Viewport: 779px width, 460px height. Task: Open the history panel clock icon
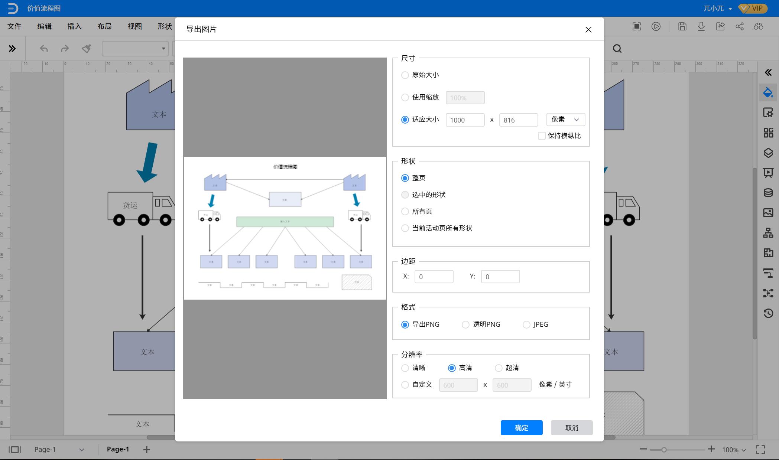coord(769,314)
